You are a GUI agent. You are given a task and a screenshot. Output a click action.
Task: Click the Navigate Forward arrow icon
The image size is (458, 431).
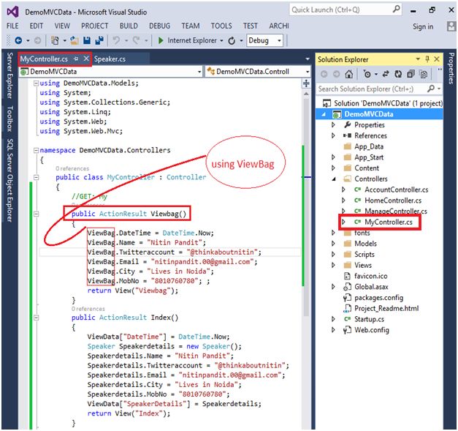click(37, 40)
